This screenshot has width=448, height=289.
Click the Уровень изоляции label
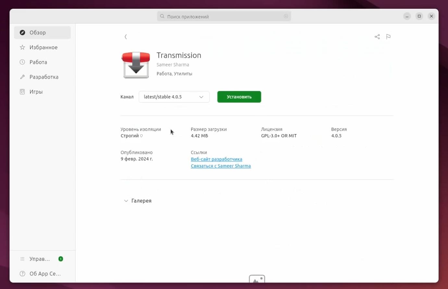click(x=141, y=129)
